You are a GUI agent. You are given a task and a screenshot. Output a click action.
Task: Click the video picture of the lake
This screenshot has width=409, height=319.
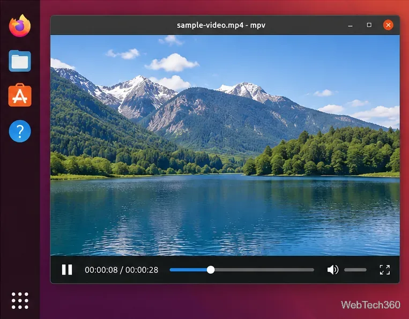click(x=225, y=145)
